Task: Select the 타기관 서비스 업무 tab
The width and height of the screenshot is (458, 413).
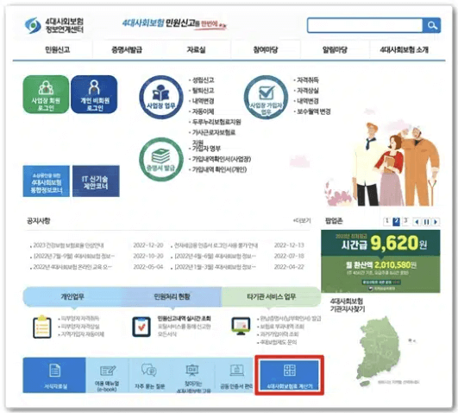Action: click(x=272, y=297)
